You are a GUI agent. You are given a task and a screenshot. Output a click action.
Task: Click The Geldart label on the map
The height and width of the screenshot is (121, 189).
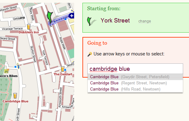(63, 74)
